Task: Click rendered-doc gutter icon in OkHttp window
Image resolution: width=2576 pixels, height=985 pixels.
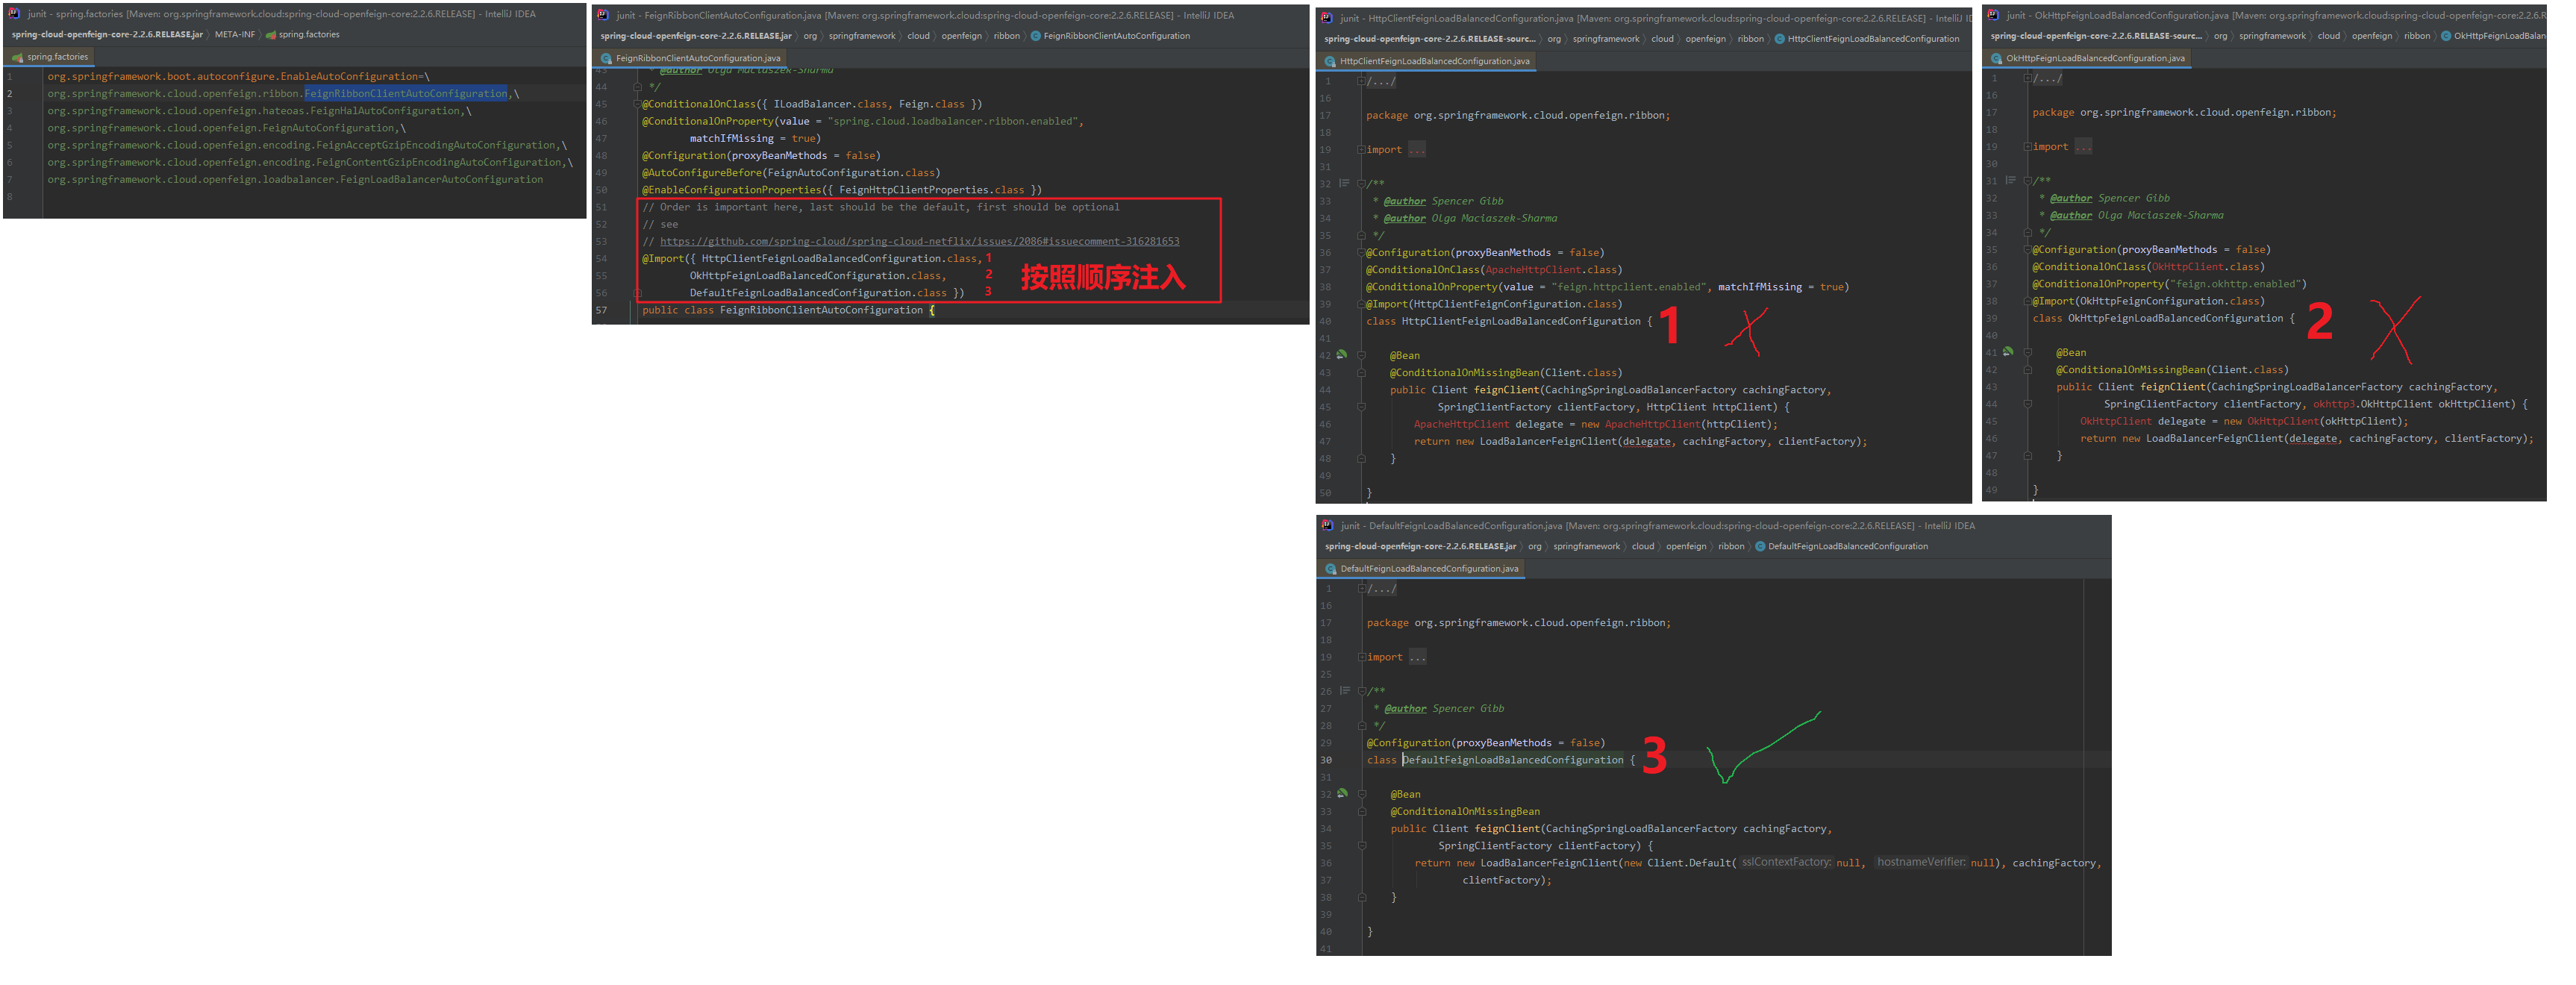Action: tap(2011, 180)
